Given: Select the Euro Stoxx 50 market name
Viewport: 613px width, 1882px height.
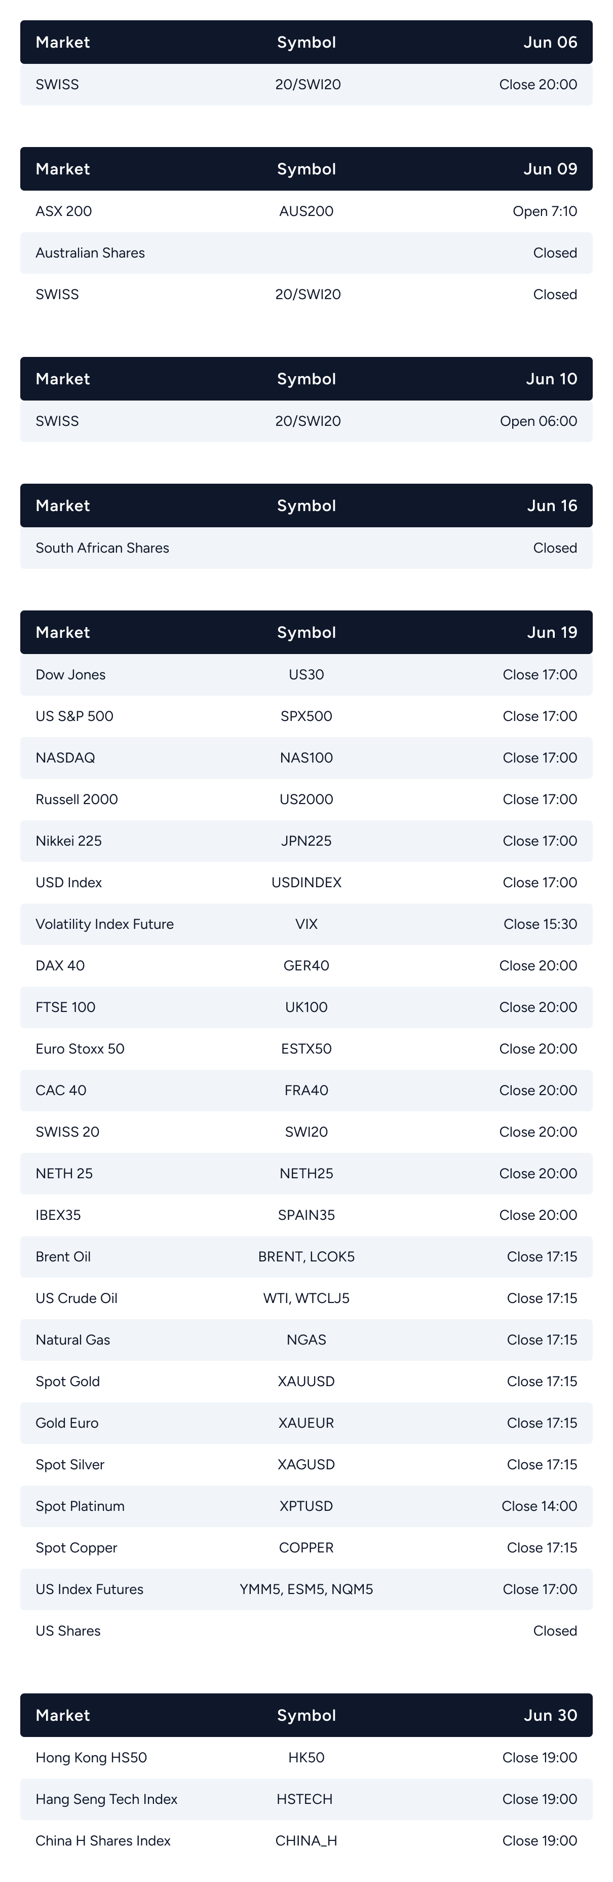Looking at the screenshot, I should click(x=80, y=1049).
